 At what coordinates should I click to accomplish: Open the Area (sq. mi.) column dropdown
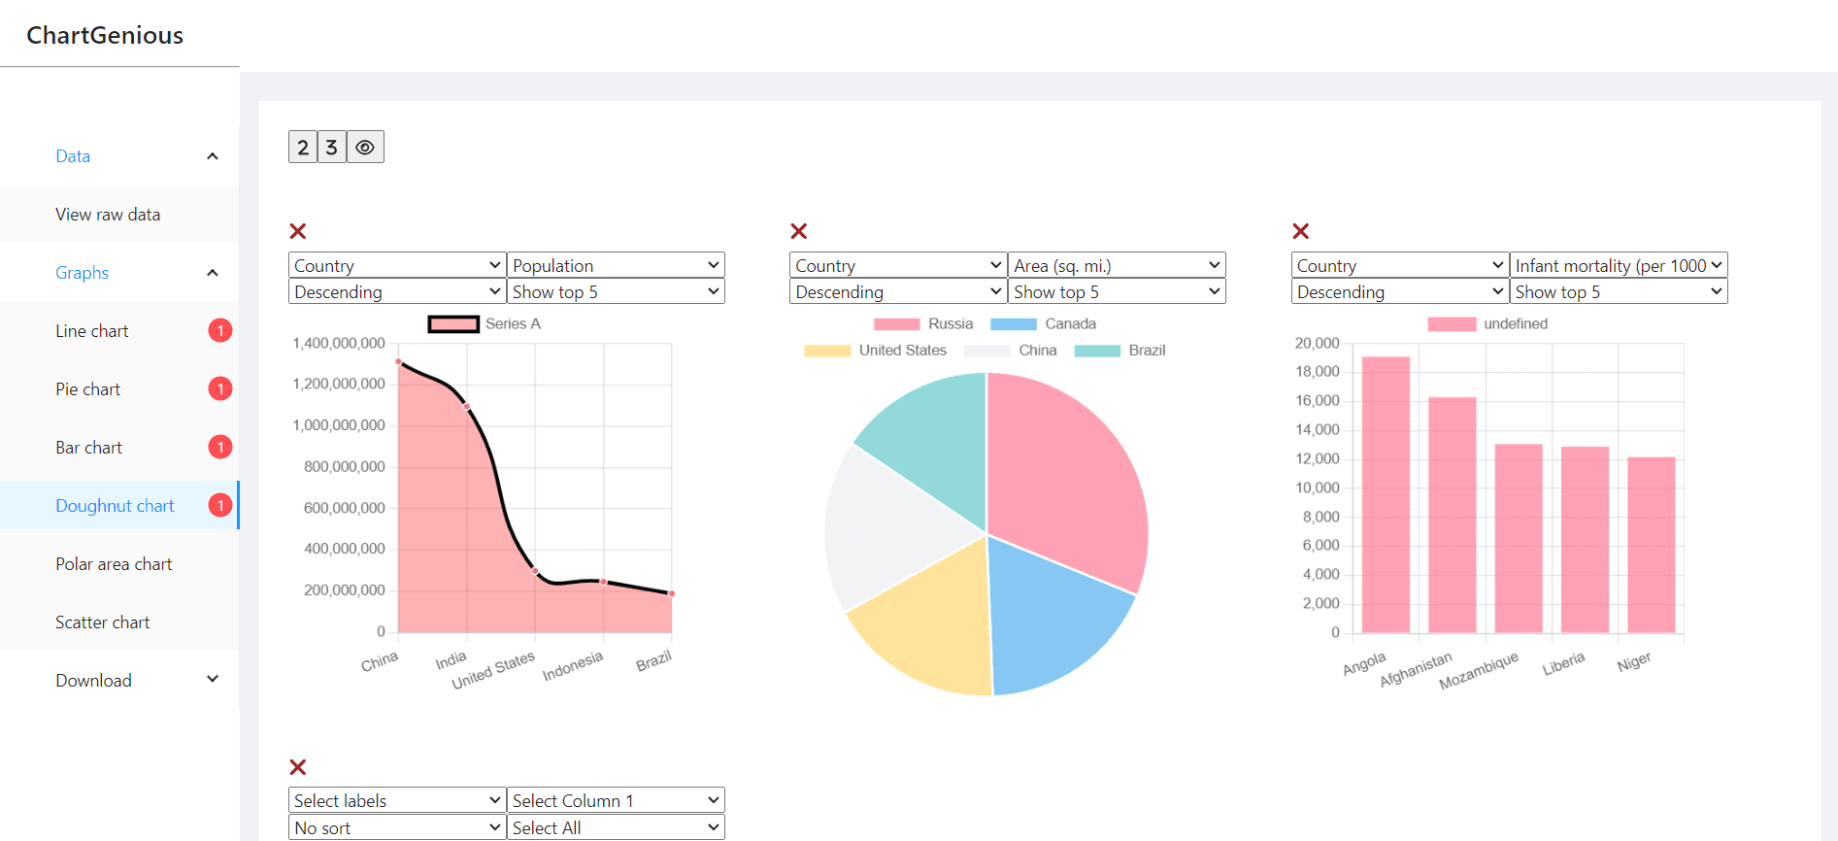pyautogui.click(x=1117, y=265)
